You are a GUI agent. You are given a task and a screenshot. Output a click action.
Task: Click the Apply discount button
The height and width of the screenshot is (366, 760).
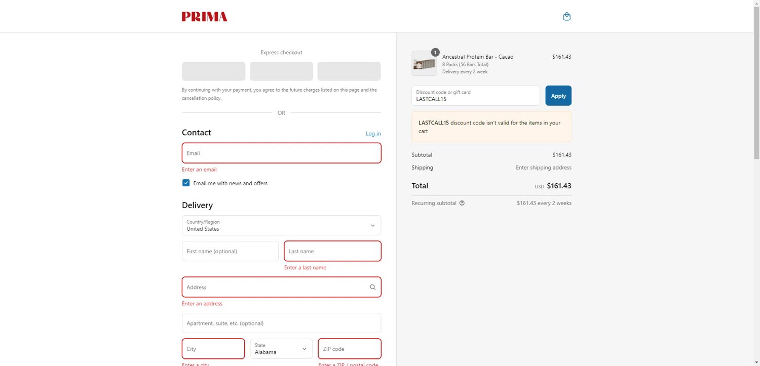[x=558, y=96]
